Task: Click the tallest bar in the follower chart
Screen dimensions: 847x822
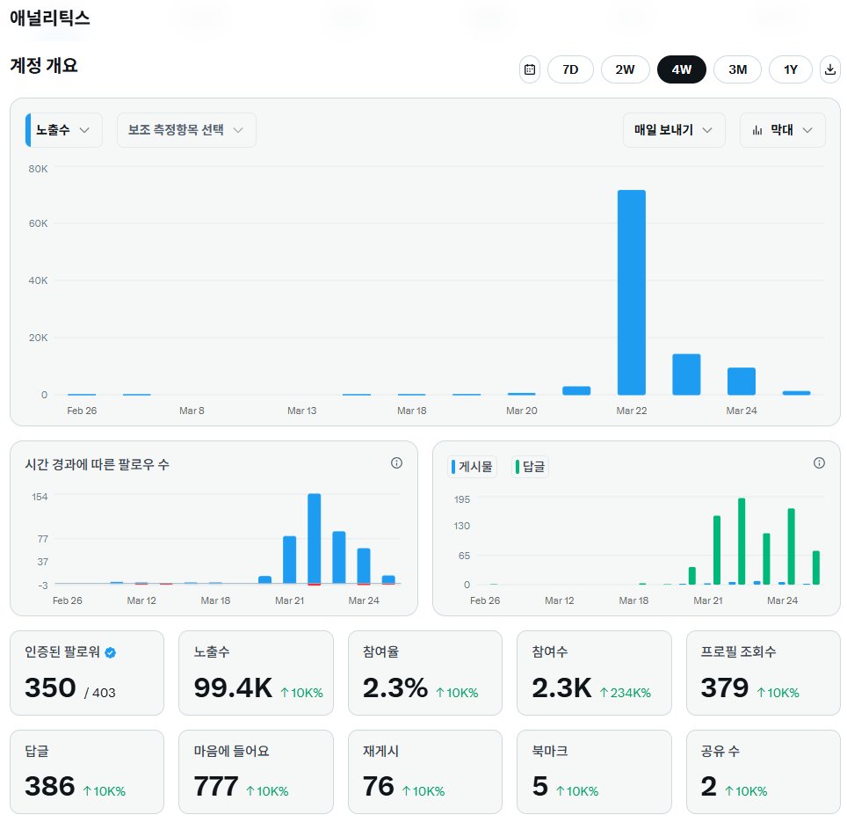Action: (x=315, y=539)
